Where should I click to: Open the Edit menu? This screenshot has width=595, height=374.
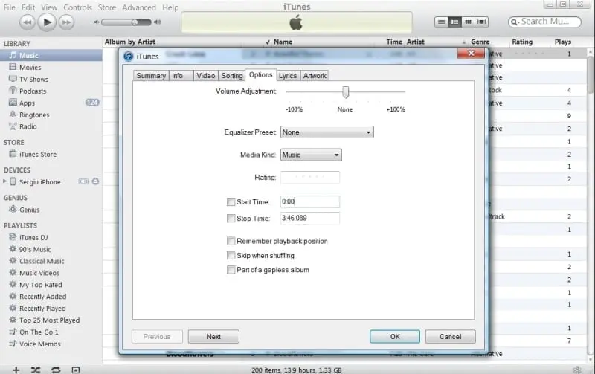[28, 7]
